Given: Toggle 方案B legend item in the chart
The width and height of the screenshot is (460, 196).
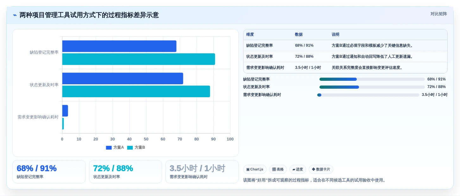Looking at the screenshot, I should (136, 147).
